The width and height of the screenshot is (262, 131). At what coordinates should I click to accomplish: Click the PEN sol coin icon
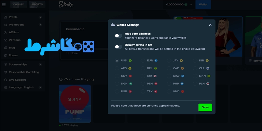click(156, 84)
